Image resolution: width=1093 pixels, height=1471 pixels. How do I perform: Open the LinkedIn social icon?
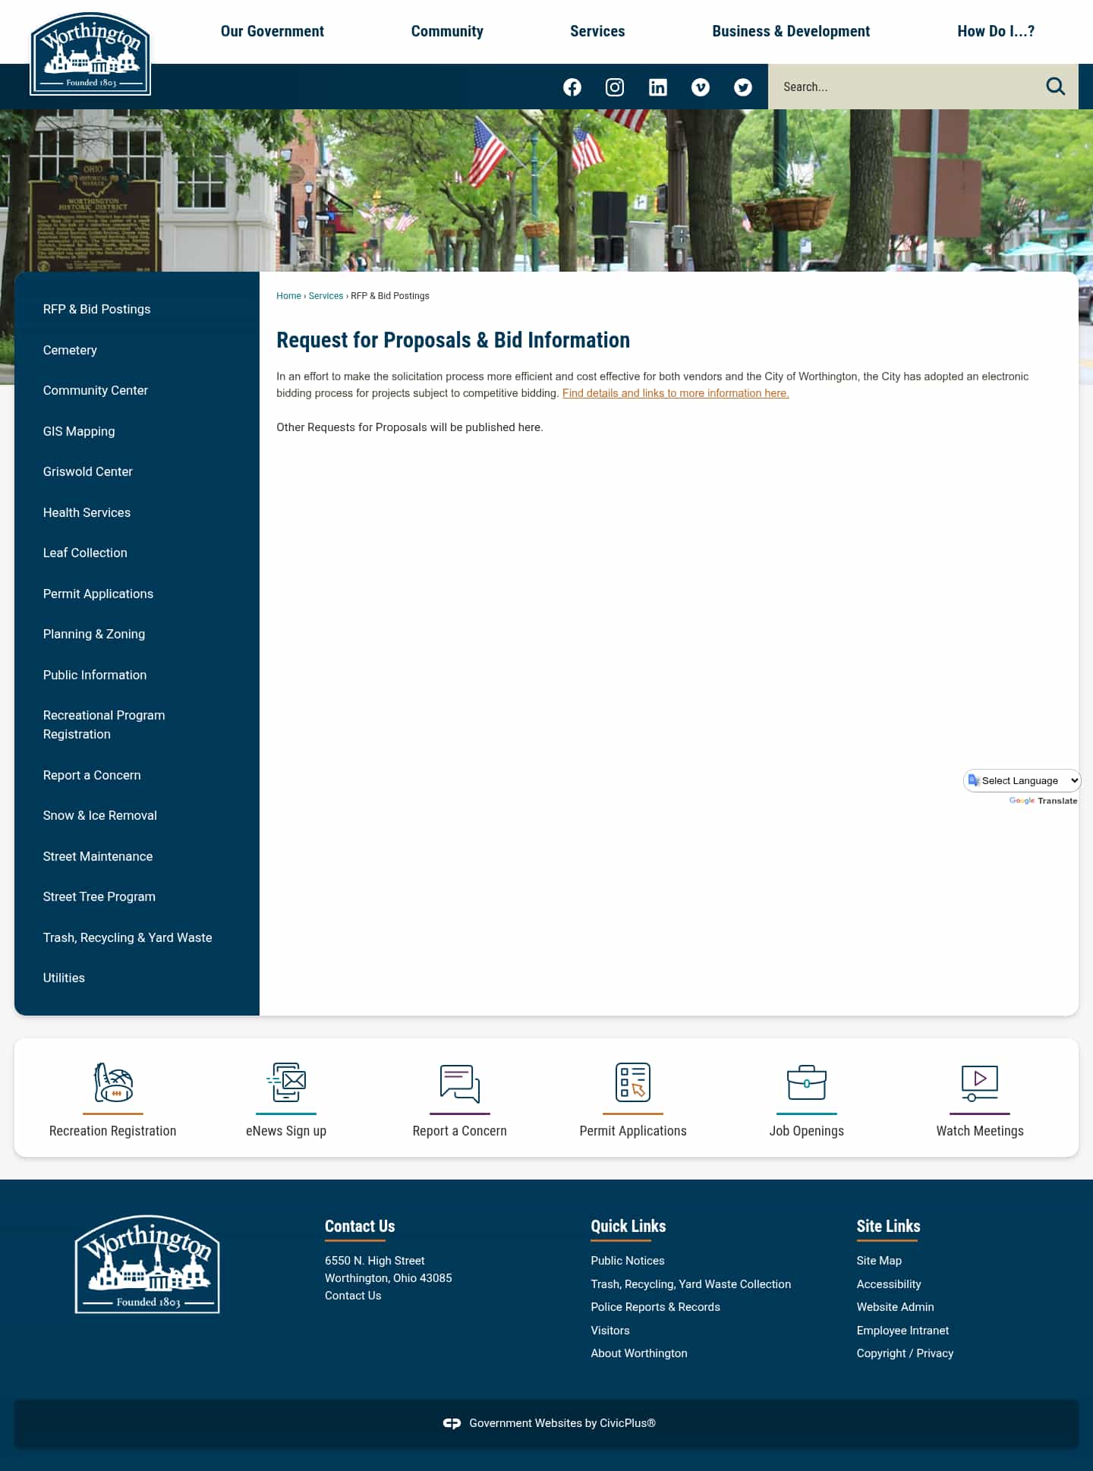pos(658,87)
